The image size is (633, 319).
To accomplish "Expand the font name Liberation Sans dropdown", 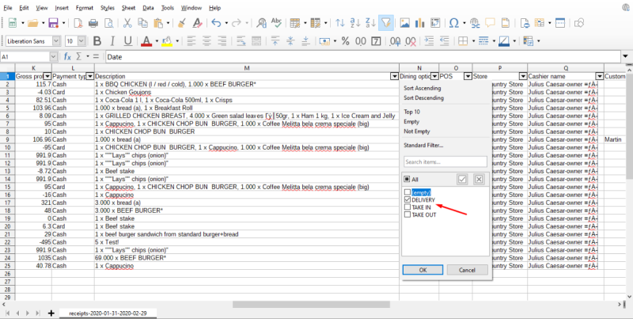I will click(56, 40).
